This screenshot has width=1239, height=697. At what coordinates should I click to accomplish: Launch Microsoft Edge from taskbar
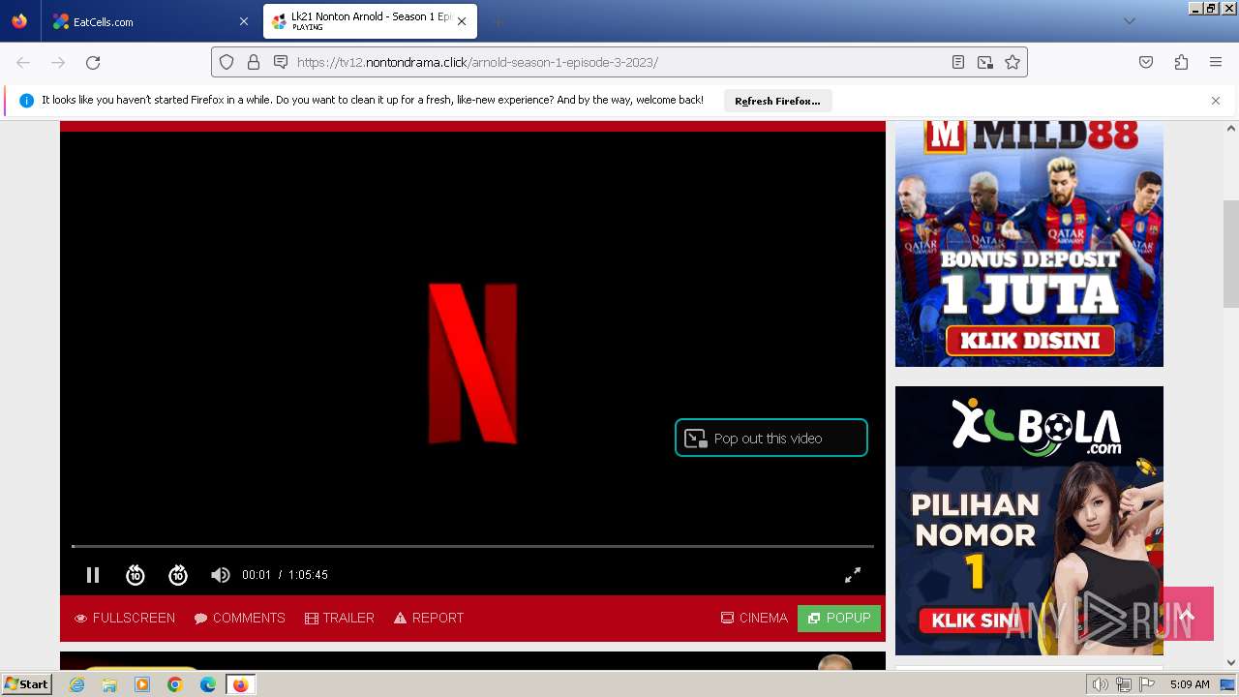coord(208,684)
